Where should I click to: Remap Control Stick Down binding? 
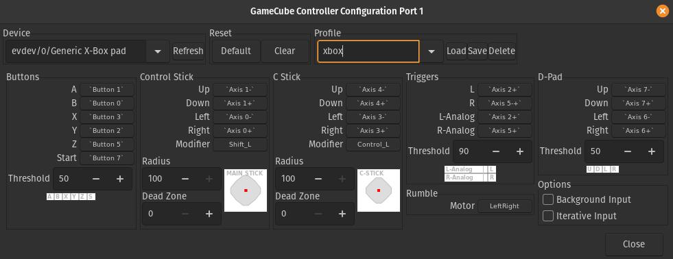240,103
